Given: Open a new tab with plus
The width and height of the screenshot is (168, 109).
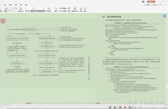Looking at the screenshot, I should [x=3, y=1].
